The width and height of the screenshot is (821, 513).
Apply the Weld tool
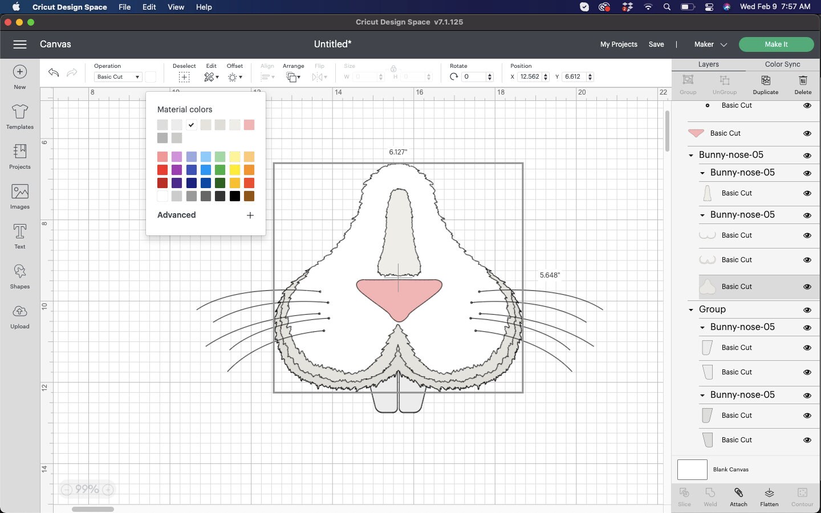710,497
